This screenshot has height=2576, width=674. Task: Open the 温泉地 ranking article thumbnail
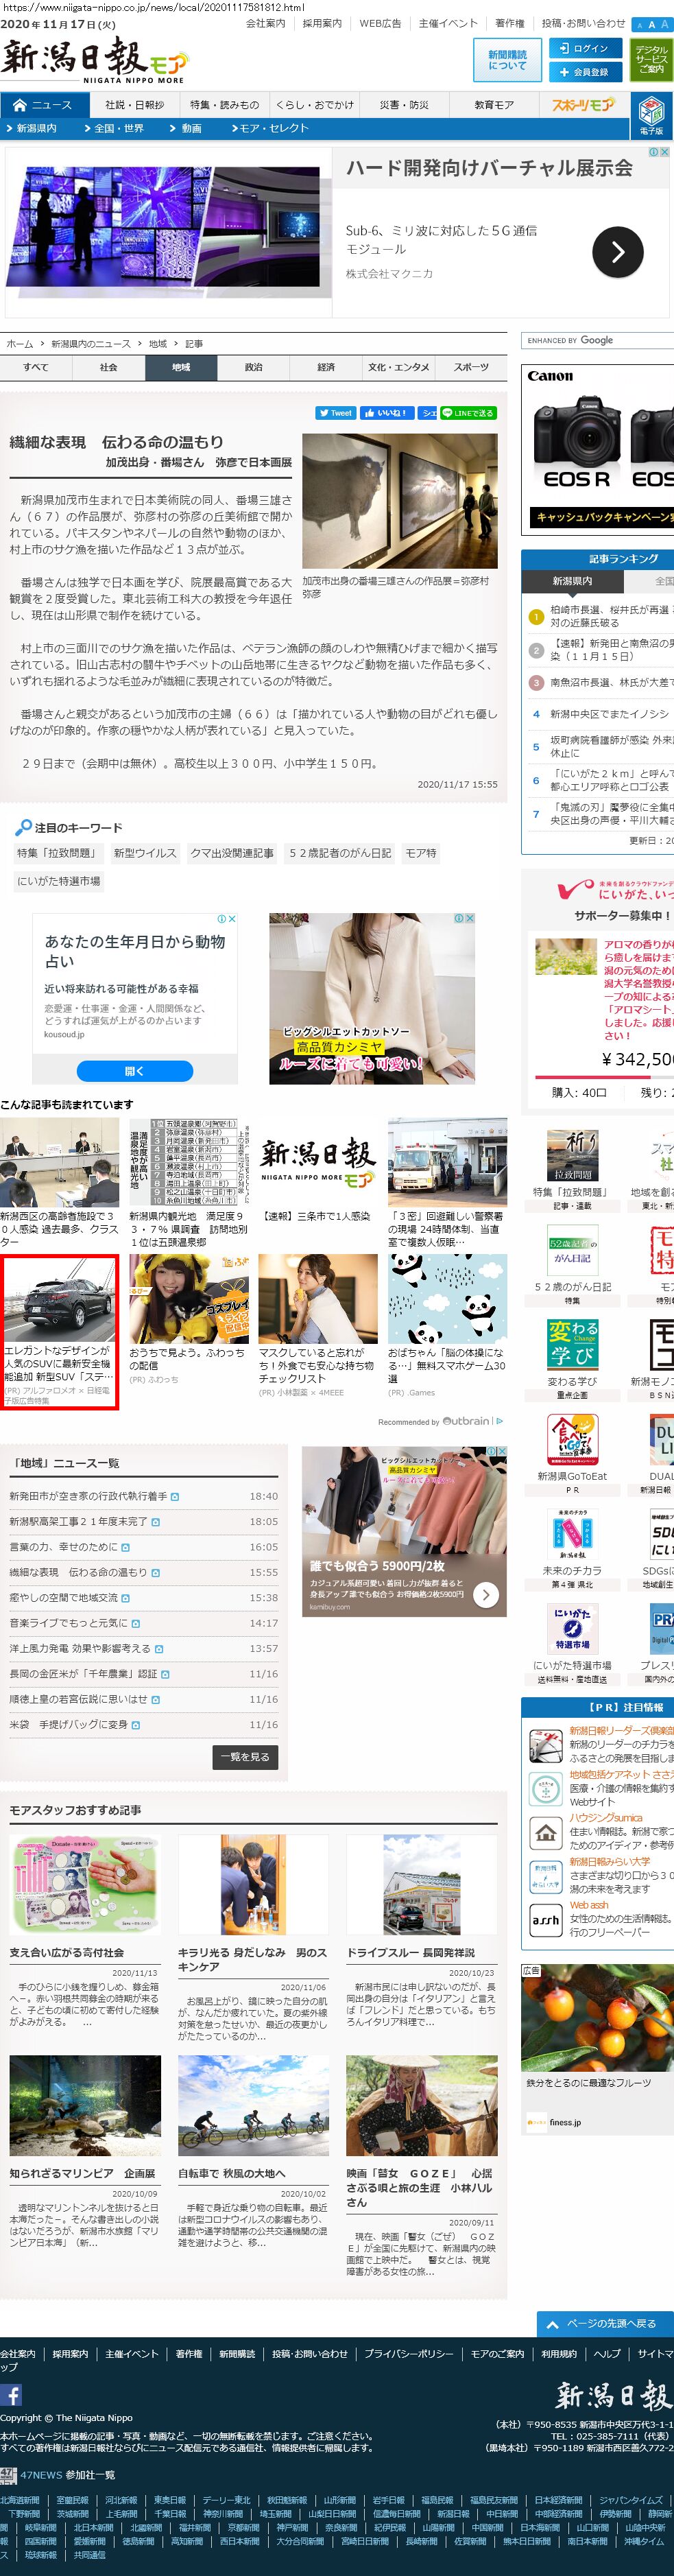(x=188, y=1163)
